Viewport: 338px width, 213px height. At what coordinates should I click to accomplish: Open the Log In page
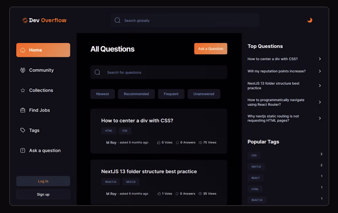[43, 181]
